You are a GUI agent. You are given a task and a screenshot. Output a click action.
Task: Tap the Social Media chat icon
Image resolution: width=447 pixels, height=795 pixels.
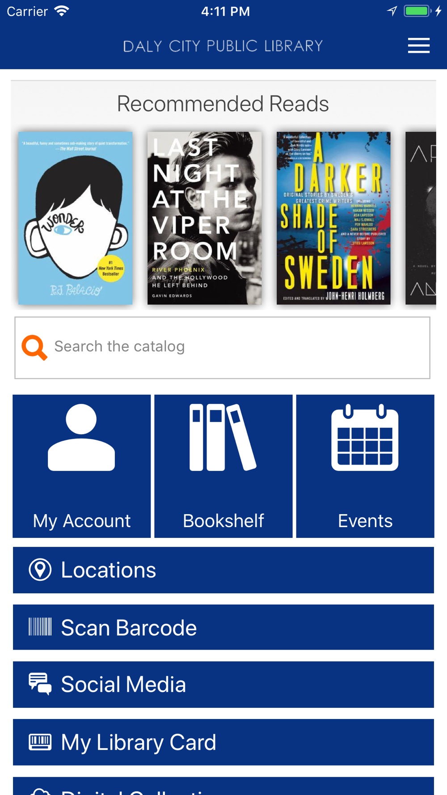coord(40,684)
